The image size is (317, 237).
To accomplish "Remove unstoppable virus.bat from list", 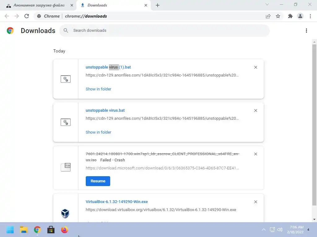I will click(x=255, y=110).
